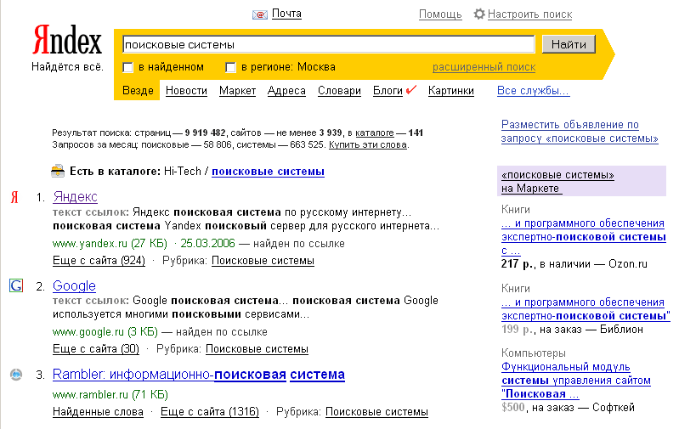Open the 'Все службы…' link
Viewport: 679px width, 429px height.
[533, 91]
